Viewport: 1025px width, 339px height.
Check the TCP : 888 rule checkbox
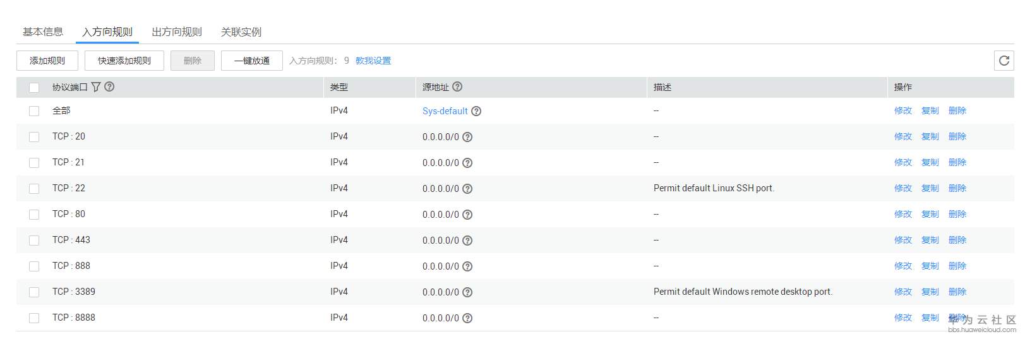[34, 266]
